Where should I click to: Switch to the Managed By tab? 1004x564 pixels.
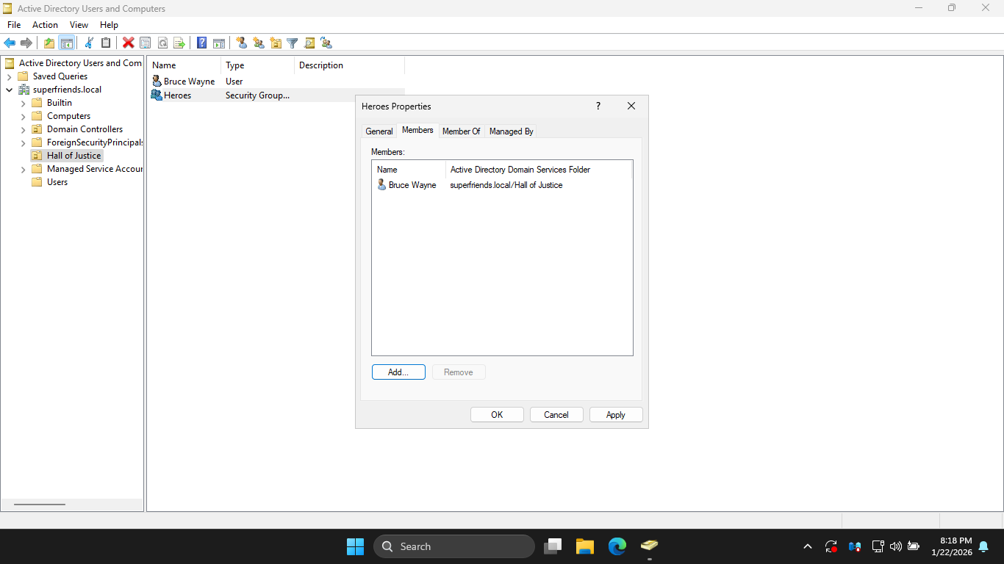coord(511,131)
